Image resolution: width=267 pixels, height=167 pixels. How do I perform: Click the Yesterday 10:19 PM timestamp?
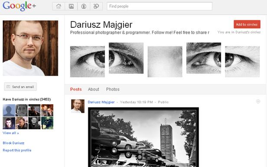(x=136, y=102)
